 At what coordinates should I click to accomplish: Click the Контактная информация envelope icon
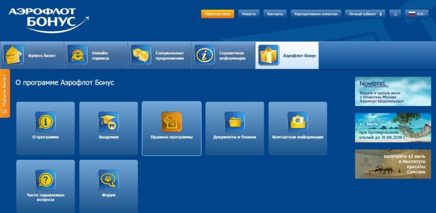(298, 122)
